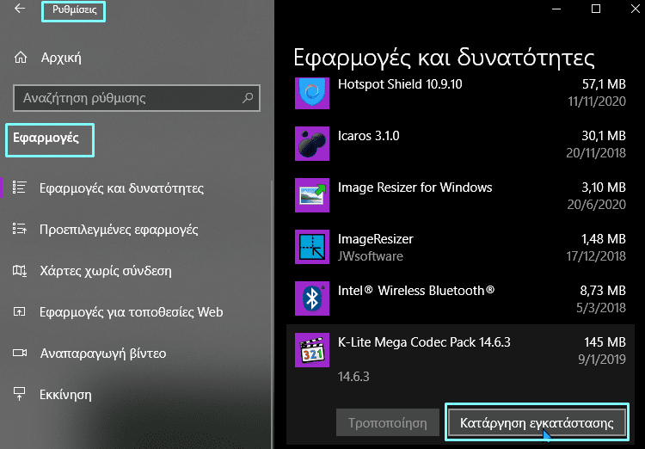The image size is (645, 449).
Task: Select Icaros 3.1.0 entry
Action: 369,136
